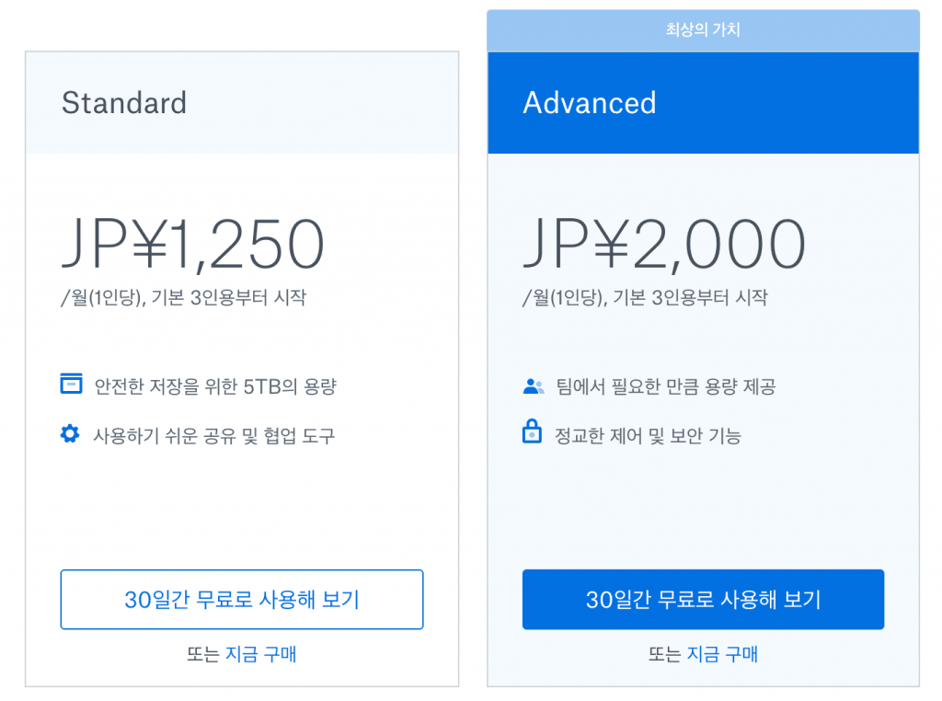Click the team people icon in Advanced plan
The width and height of the screenshot is (942, 701).
coord(533,385)
